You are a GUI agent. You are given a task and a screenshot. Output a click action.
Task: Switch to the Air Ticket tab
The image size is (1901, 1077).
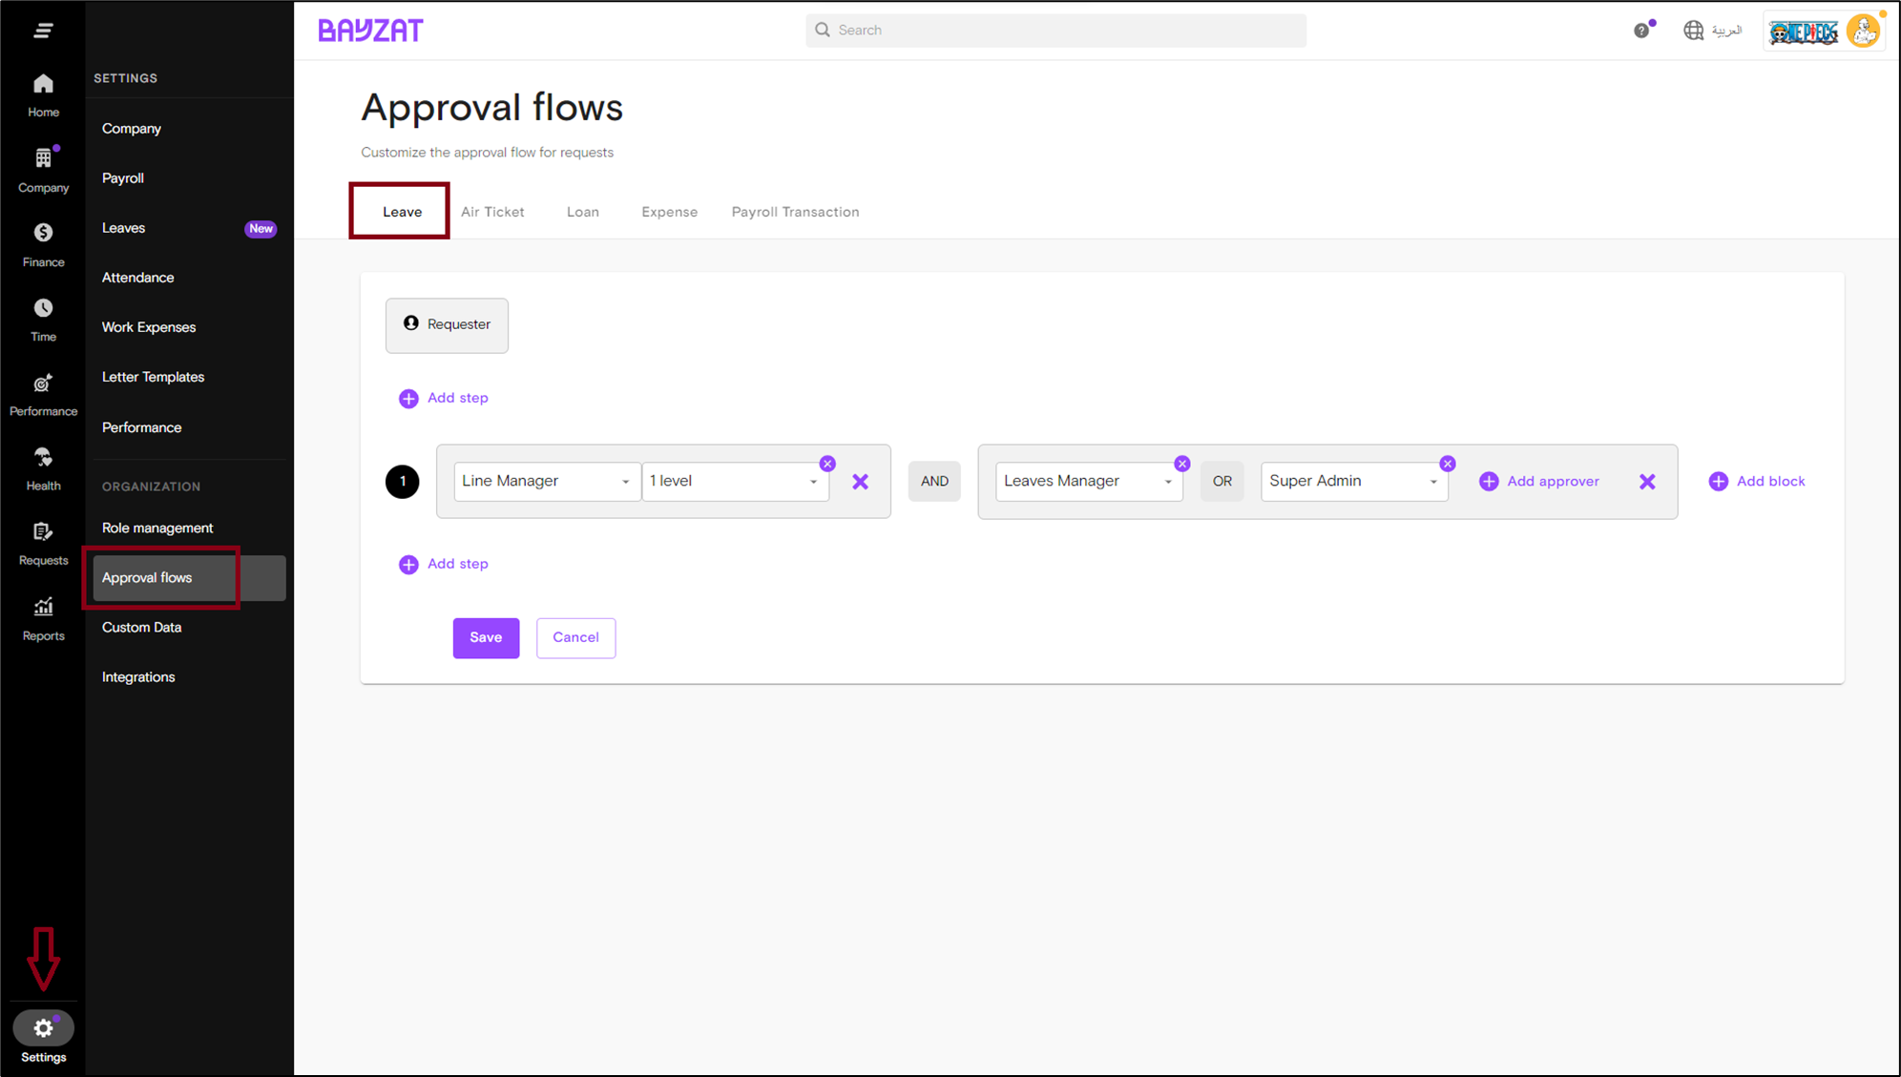click(492, 212)
